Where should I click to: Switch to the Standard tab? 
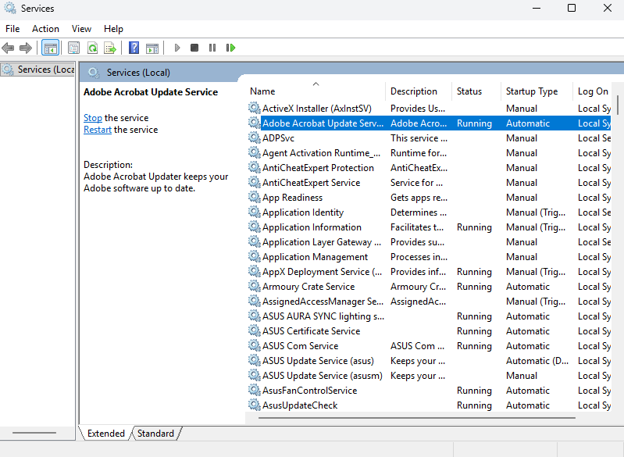(x=156, y=433)
